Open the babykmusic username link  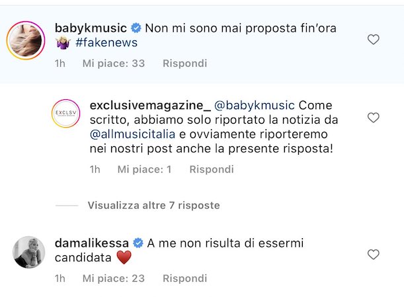click(91, 28)
